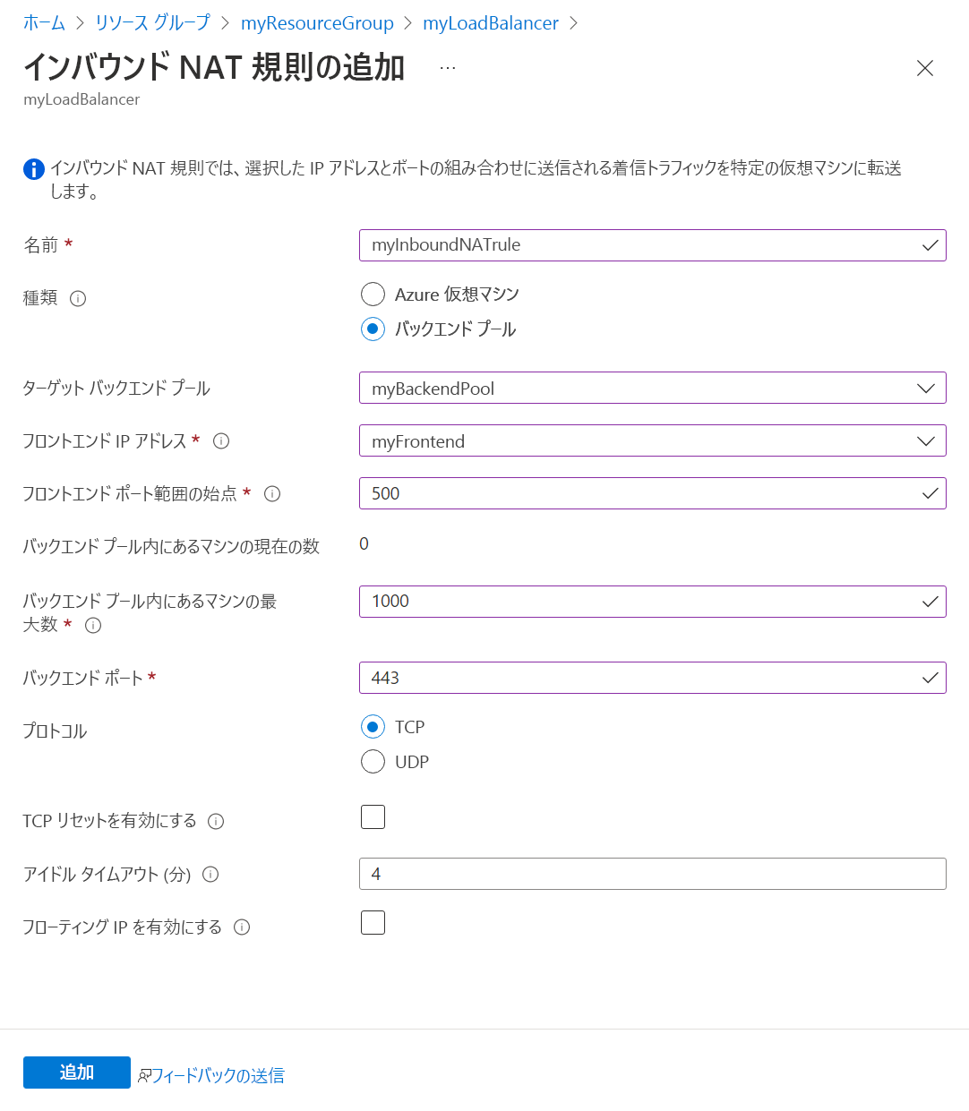Image resolution: width=969 pixels, height=1111 pixels.
Task: Click the info icon next to 種類
Action: 79,298
